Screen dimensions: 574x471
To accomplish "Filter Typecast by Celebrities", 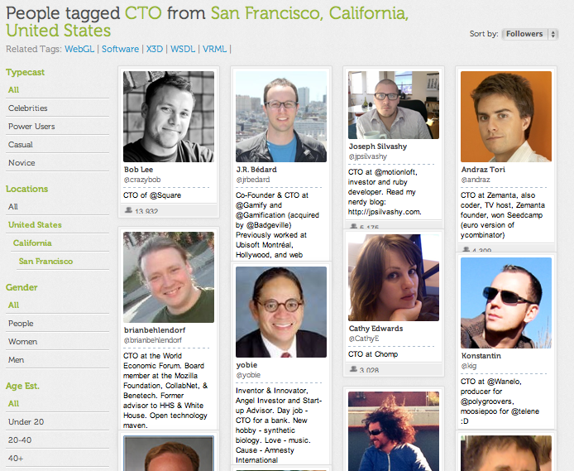I will pos(28,108).
